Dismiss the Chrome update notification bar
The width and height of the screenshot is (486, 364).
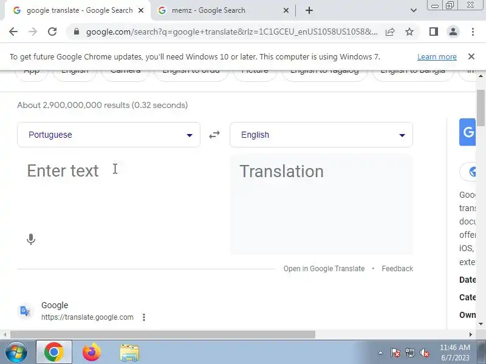471,56
